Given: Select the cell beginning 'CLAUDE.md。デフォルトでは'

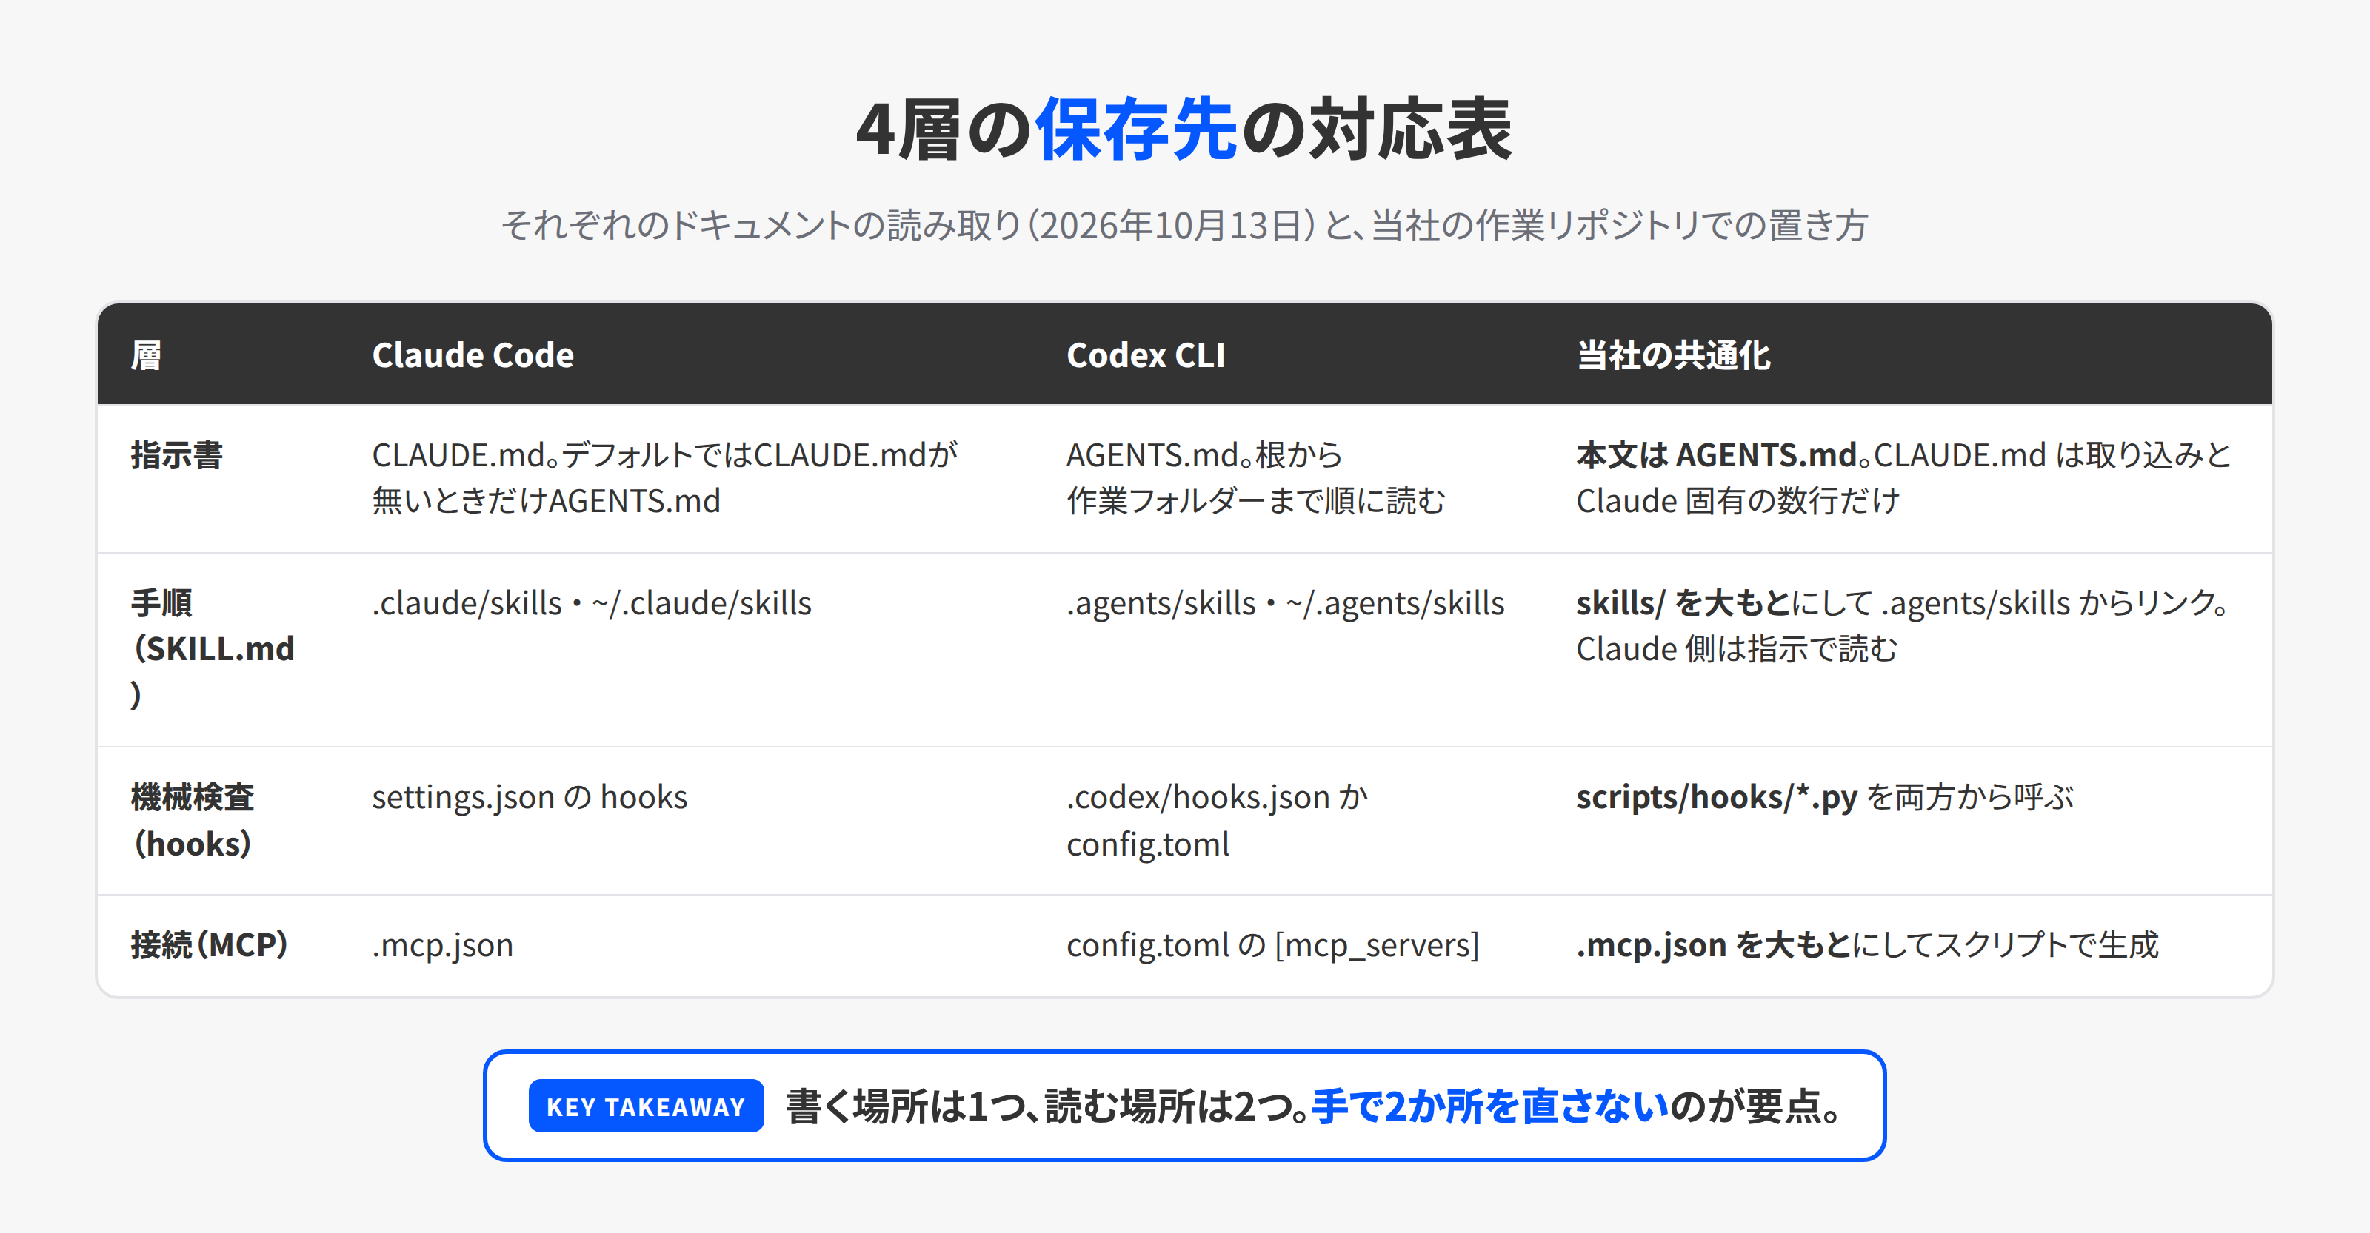Looking at the screenshot, I should [665, 478].
